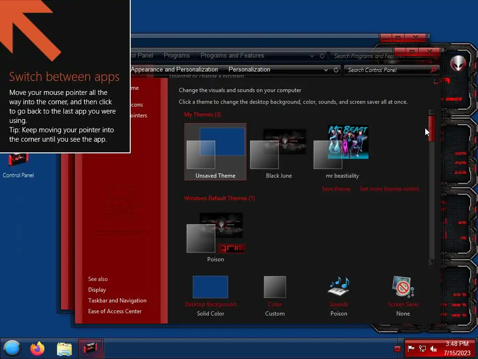Open the taskbar clock showing 3:48 PM
478x359 pixels.
coord(457,348)
